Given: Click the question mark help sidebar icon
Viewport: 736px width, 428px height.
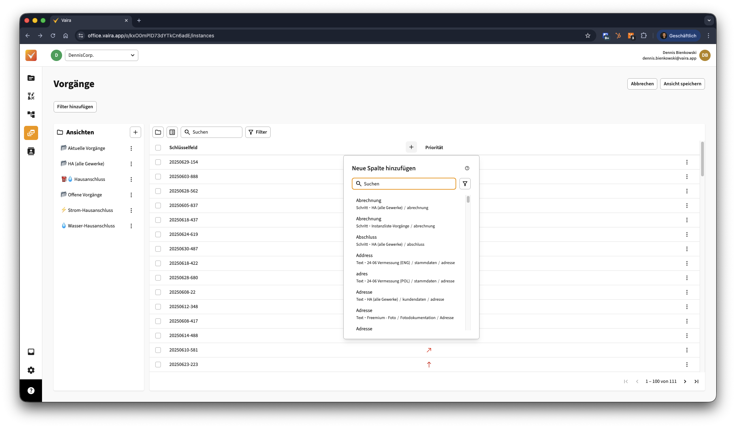Looking at the screenshot, I should point(31,391).
